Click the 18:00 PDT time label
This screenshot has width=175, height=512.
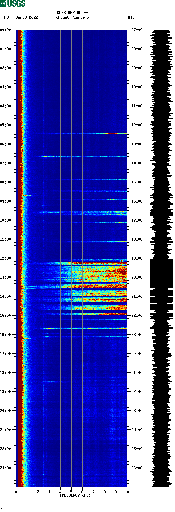click(6, 373)
